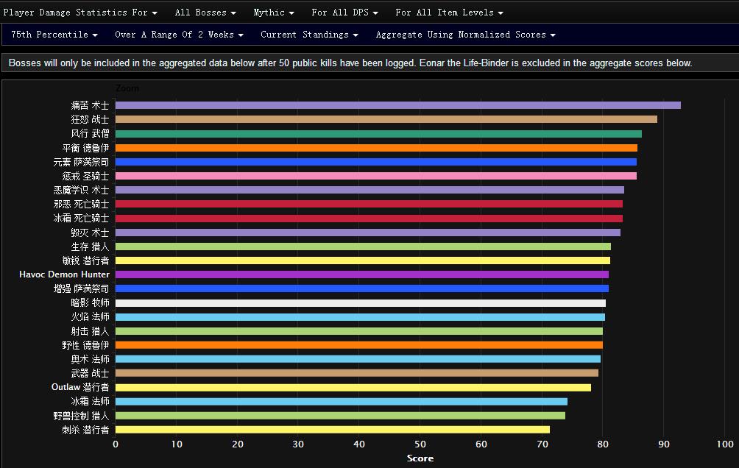Click the Zoom label above the chart
Viewport: 739px width, 468px height.
(x=127, y=88)
